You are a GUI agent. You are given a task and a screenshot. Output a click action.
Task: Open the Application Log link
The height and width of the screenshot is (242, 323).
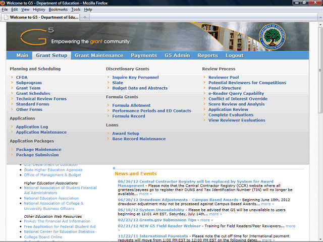point(32,127)
